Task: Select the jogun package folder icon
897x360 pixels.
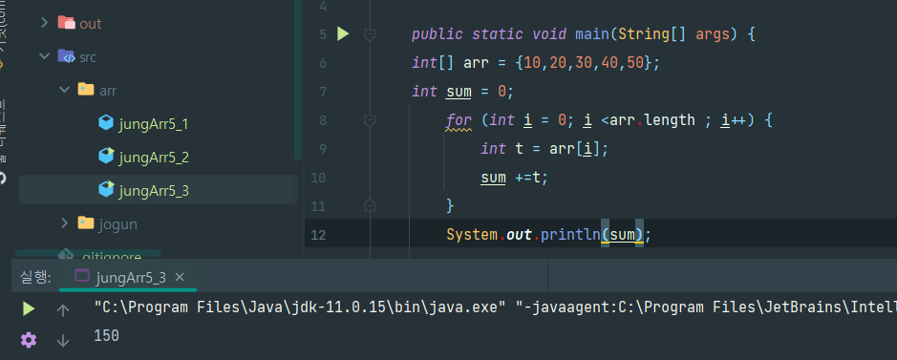Action: (x=86, y=222)
